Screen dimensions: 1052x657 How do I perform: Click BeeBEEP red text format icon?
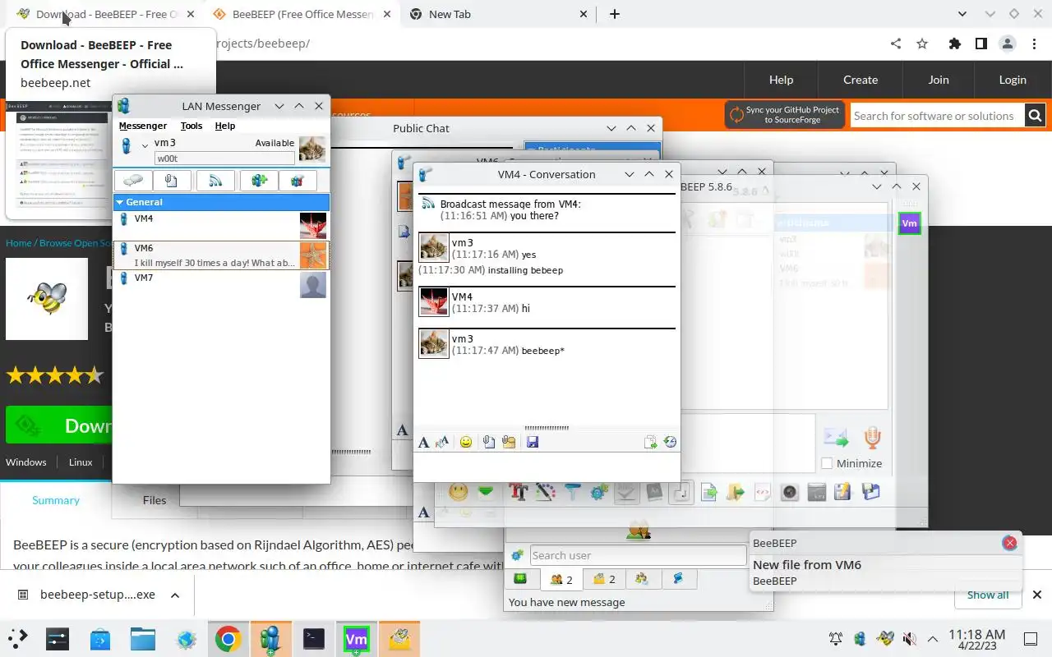click(x=519, y=492)
